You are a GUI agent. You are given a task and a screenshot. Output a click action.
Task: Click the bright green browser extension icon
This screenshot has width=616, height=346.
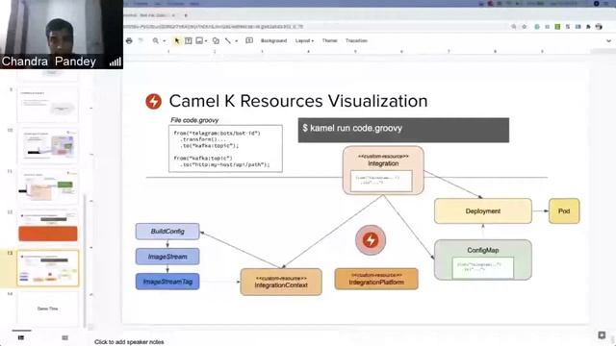(557, 27)
